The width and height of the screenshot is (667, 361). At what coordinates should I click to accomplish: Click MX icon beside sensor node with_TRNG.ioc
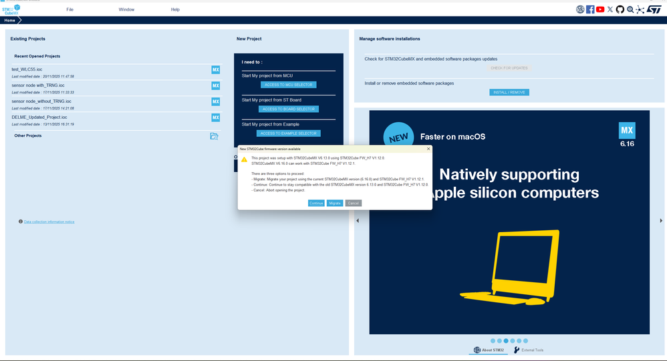216,86
